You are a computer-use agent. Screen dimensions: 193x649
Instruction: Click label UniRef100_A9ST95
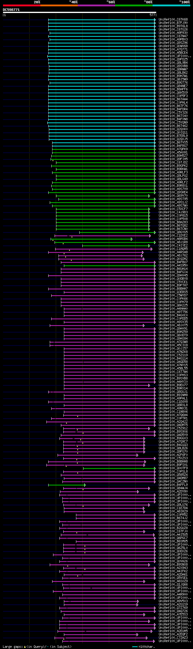[173, 199]
